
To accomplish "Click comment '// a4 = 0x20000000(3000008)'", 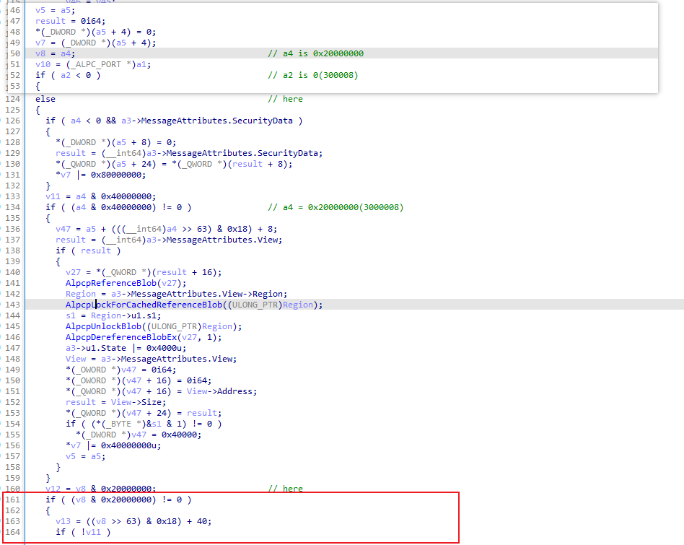I will (336, 207).
